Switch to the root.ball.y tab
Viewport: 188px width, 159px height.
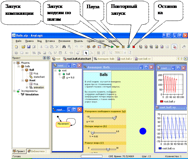pos(125,59)
